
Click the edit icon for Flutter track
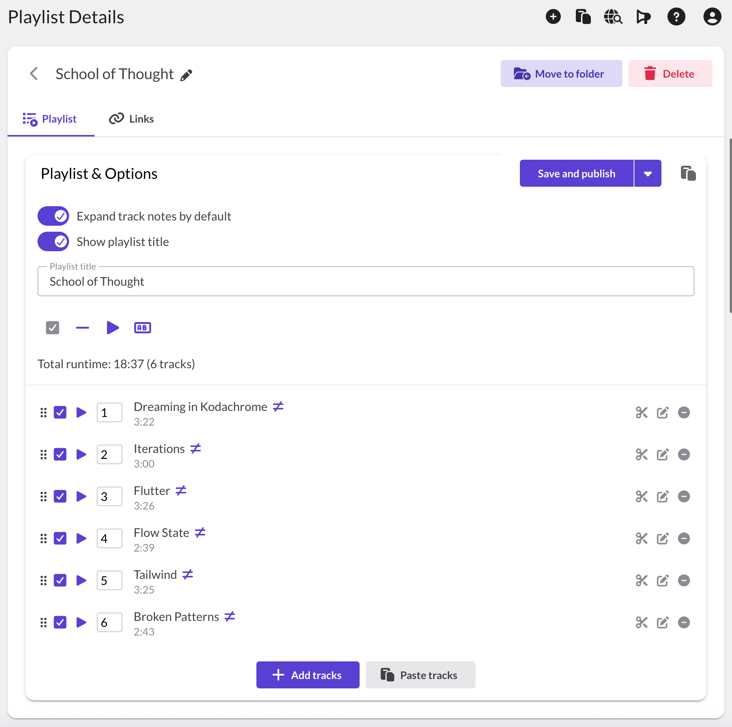click(x=662, y=496)
